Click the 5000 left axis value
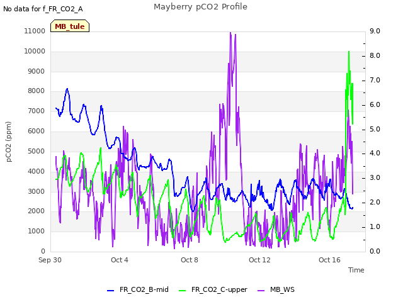Screen dimensions: 403x302 [x=37, y=151]
